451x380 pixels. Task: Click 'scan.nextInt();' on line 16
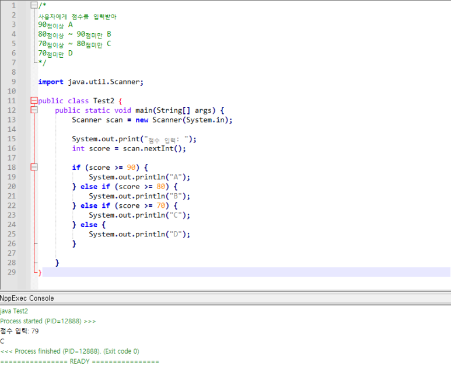[154, 148]
